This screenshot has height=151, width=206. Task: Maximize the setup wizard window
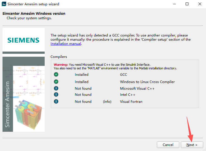(187, 4)
